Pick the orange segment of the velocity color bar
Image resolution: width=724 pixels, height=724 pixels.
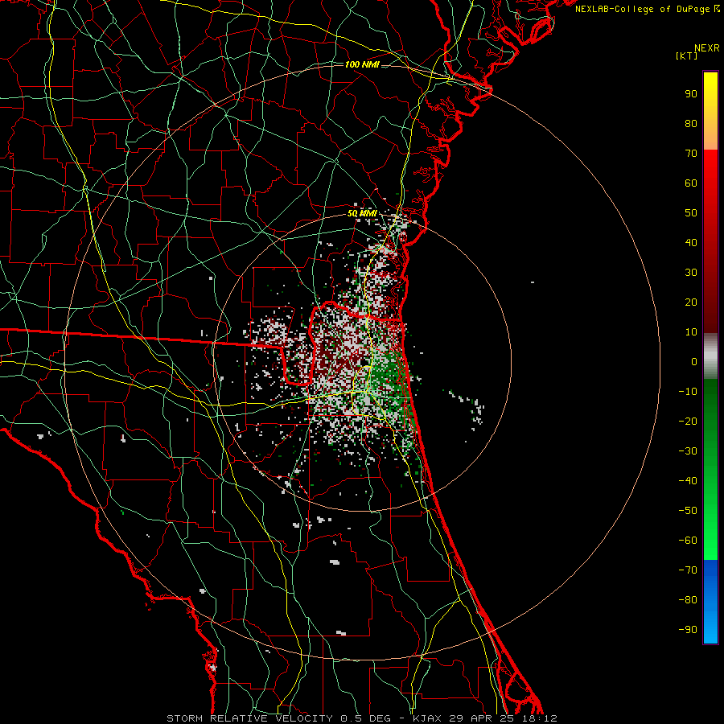tap(710, 136)
